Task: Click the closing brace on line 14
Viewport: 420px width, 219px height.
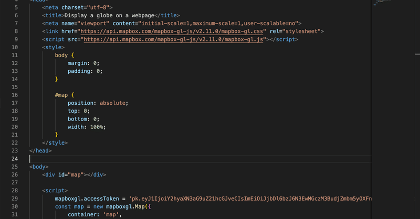Action: point(57,79)
